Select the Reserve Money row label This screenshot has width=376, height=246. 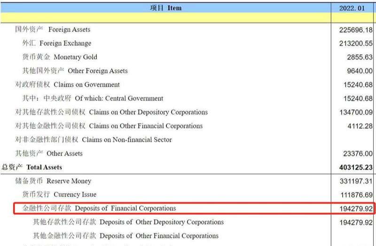click(x=53, y=181)
